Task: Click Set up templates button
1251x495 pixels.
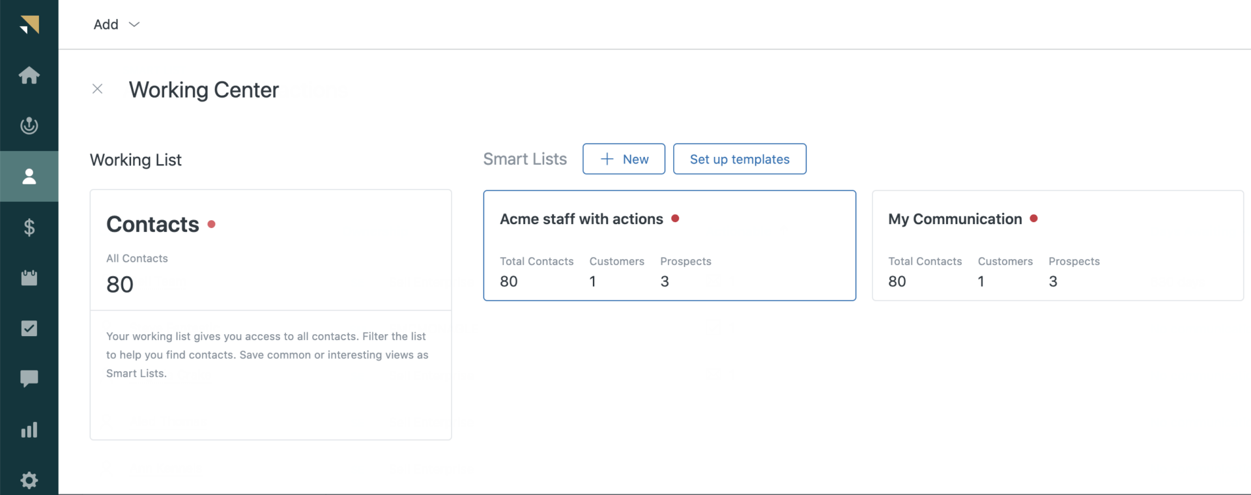Action: [740, 159]
